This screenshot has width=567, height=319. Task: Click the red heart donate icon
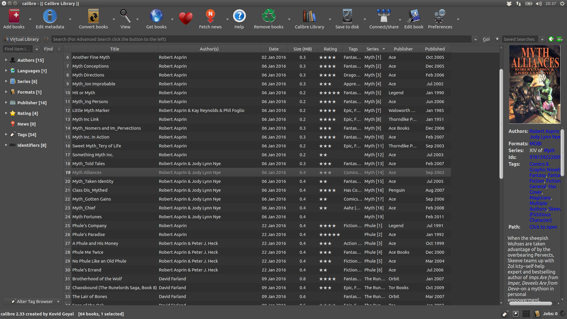click(185, 18)
